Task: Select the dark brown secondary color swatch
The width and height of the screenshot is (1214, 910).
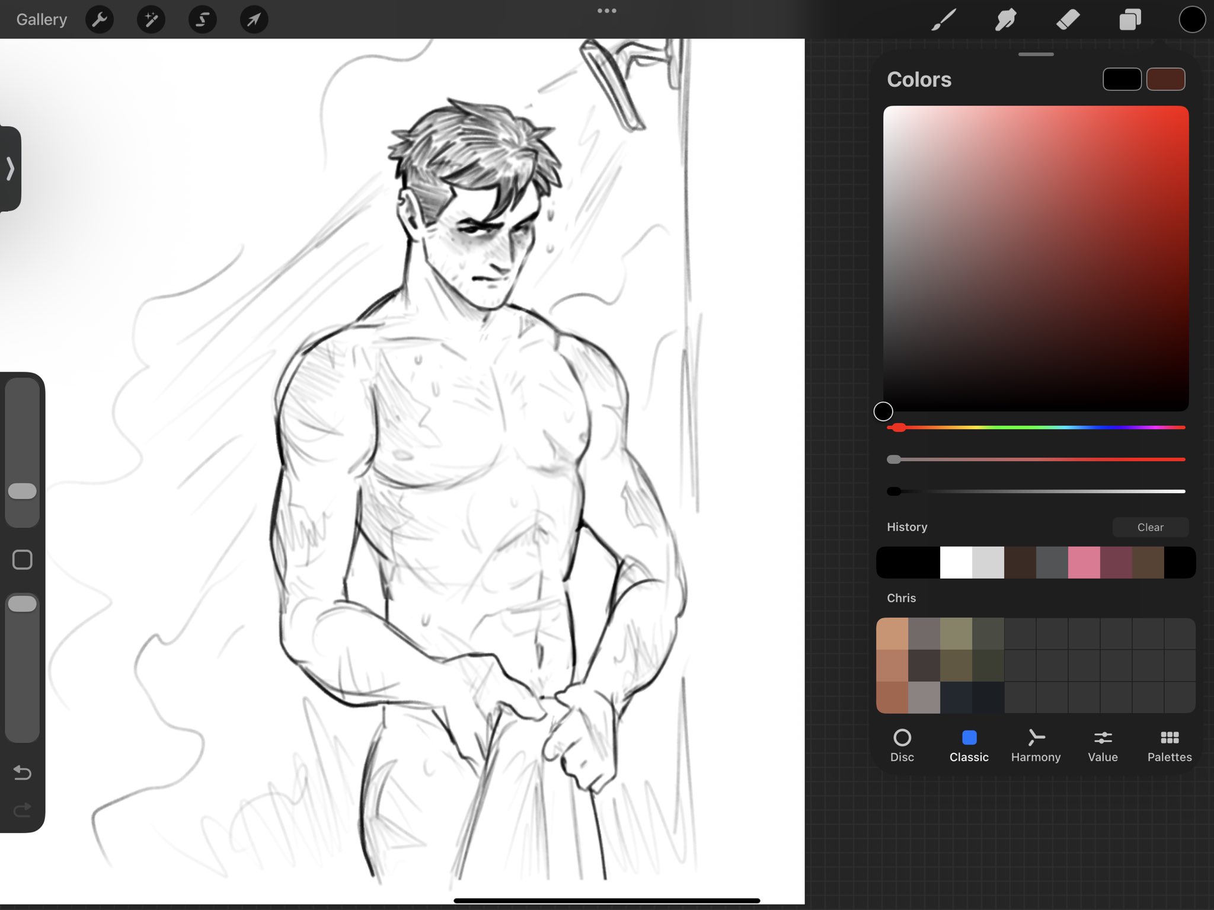Action: [1165, 79]
